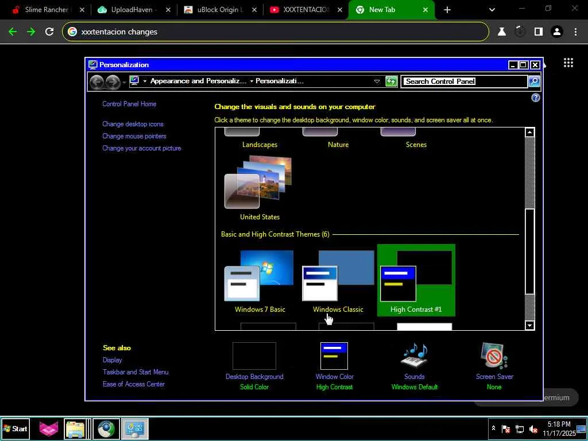The height and width of the screenshot is (441, 588).
Task: Switch to the XXXTENTACION YouTube tab
Action: [x=306, y=10]
